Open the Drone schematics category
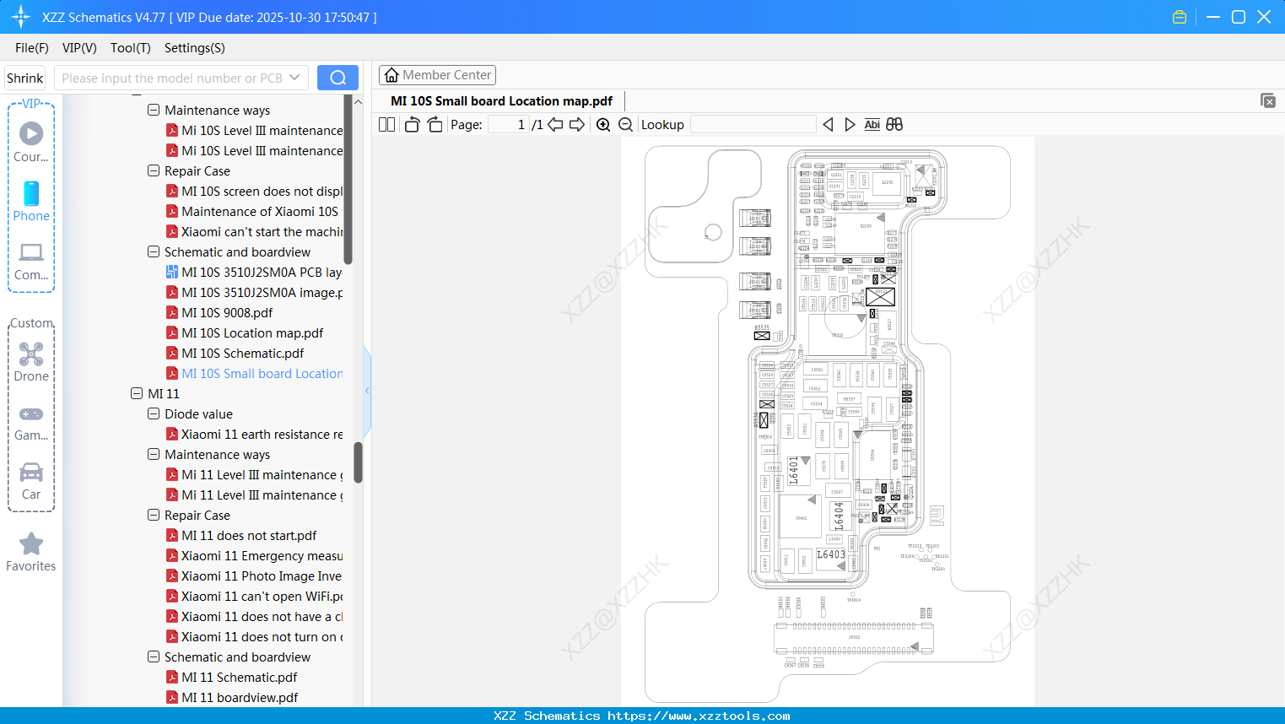This screenshot has height=724, width=1285. pos(30,363)
